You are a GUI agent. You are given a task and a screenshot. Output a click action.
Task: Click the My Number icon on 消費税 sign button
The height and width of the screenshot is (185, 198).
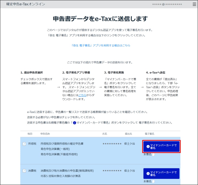148,174
